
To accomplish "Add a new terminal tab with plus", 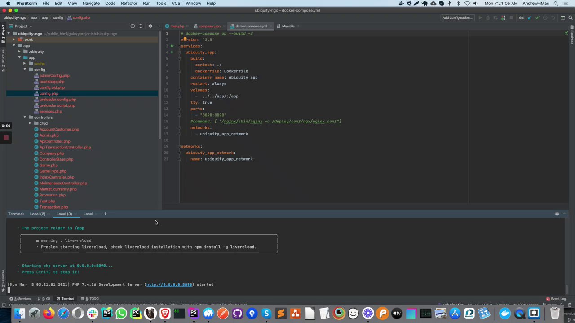I will [105, 214].
